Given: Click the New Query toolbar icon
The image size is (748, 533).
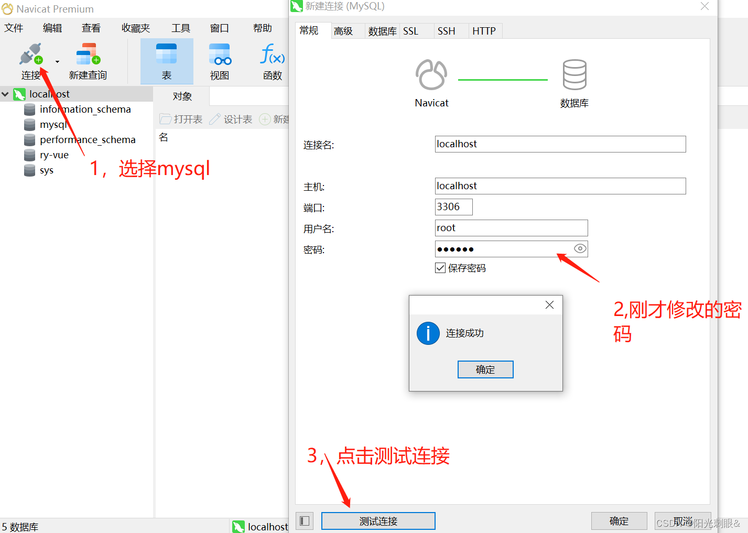Looking at the screenshot, I should tap(88, 55).
